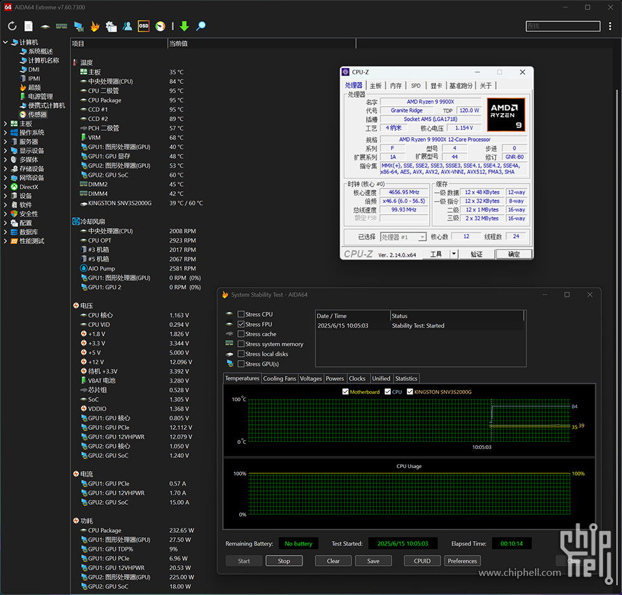Image resolution: width=622 pixels, height=595 pixels.
Task: Click 确定 button in CPU-Z
Action: (x=513, y=254)
